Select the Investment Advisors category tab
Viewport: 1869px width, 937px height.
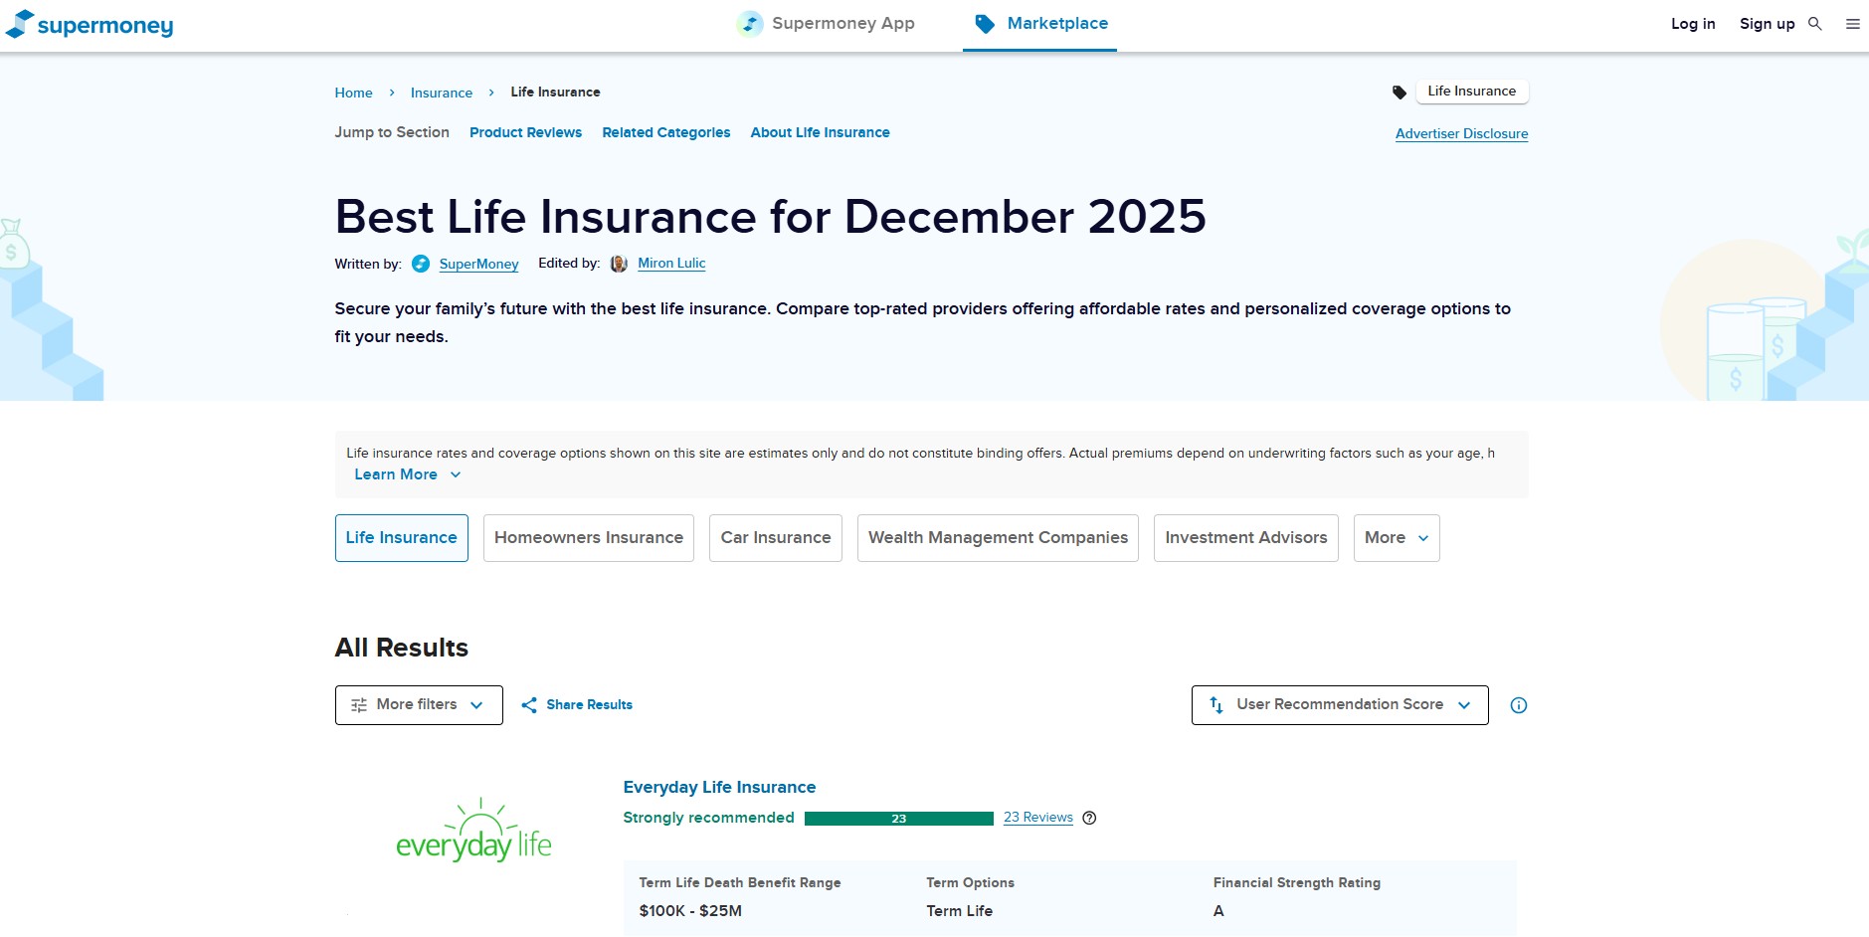[1246, 538]
